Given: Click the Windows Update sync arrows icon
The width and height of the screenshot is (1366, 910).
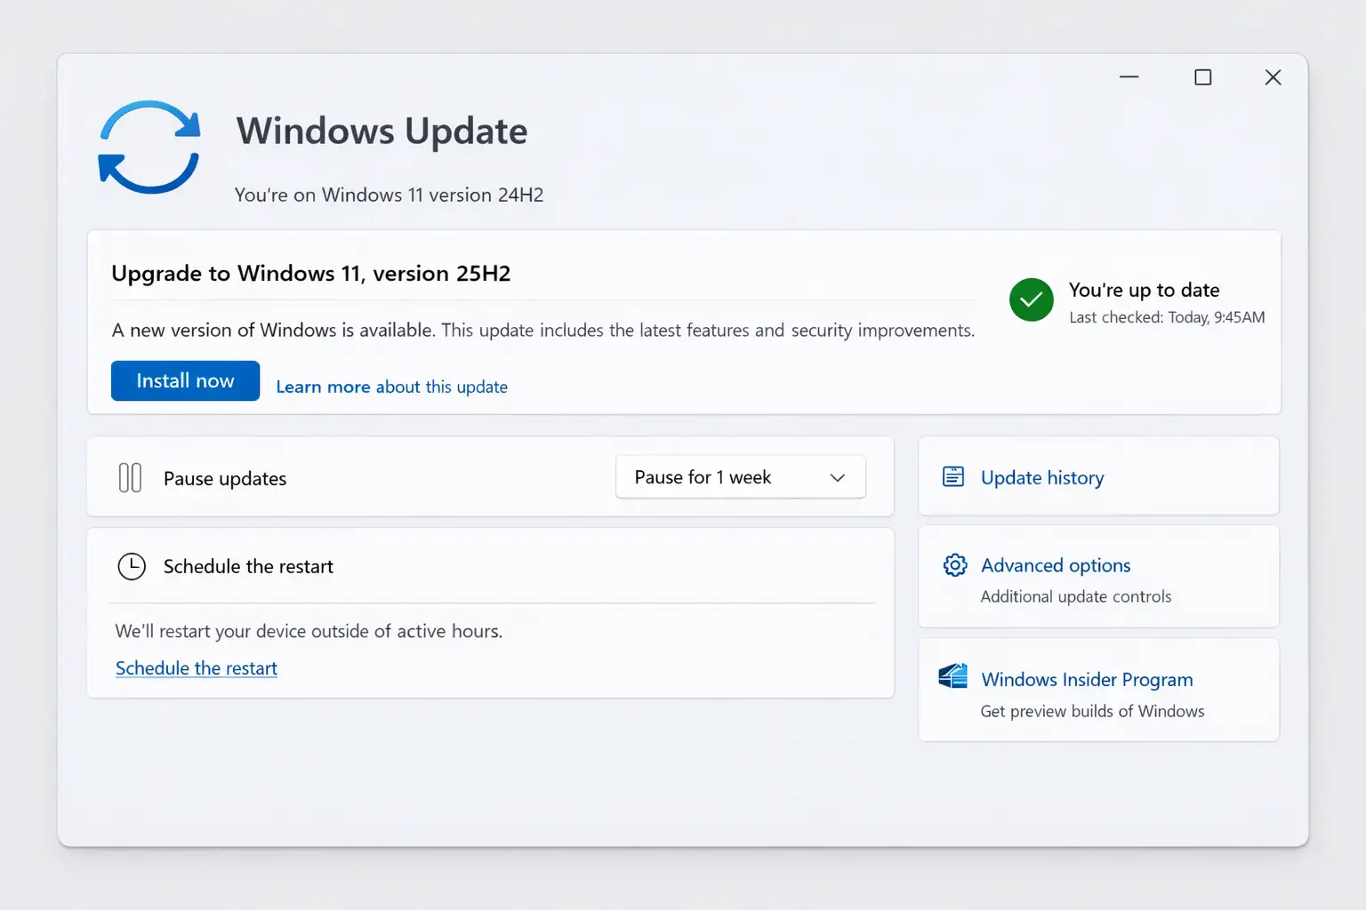Looking at the screenshot, I should [x=149, y=148].
